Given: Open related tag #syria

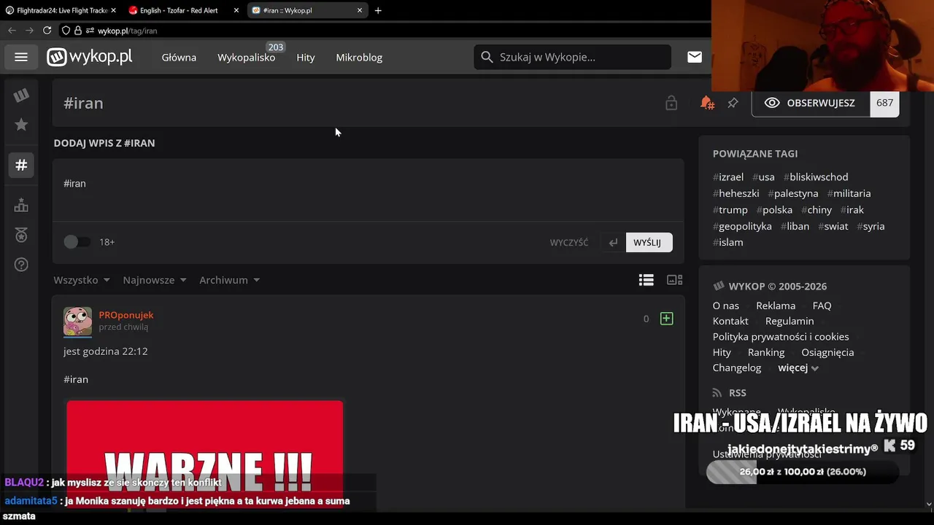Looking at the screenshot, I should point(871,226).
